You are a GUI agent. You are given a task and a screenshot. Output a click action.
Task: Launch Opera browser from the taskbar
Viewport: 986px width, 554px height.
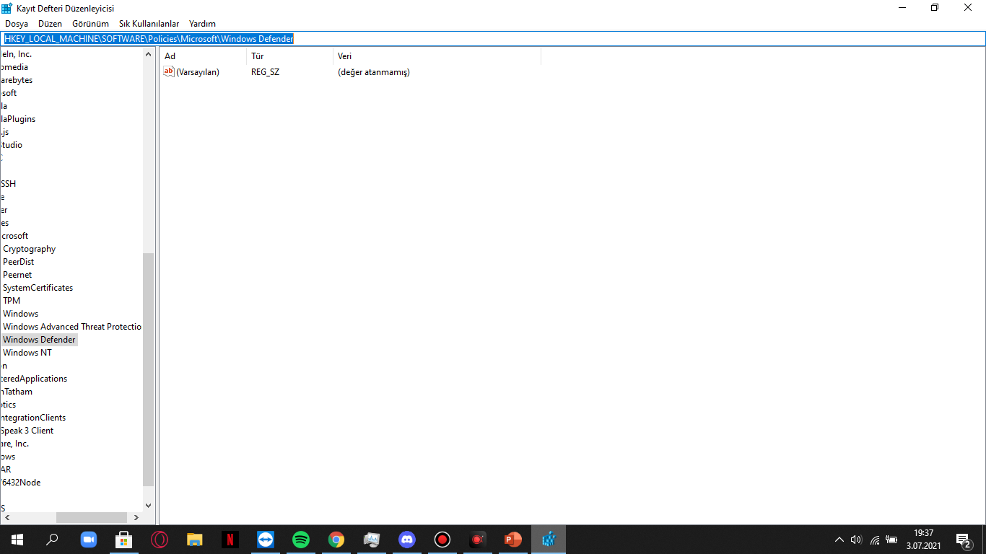(x=160, y=540)
